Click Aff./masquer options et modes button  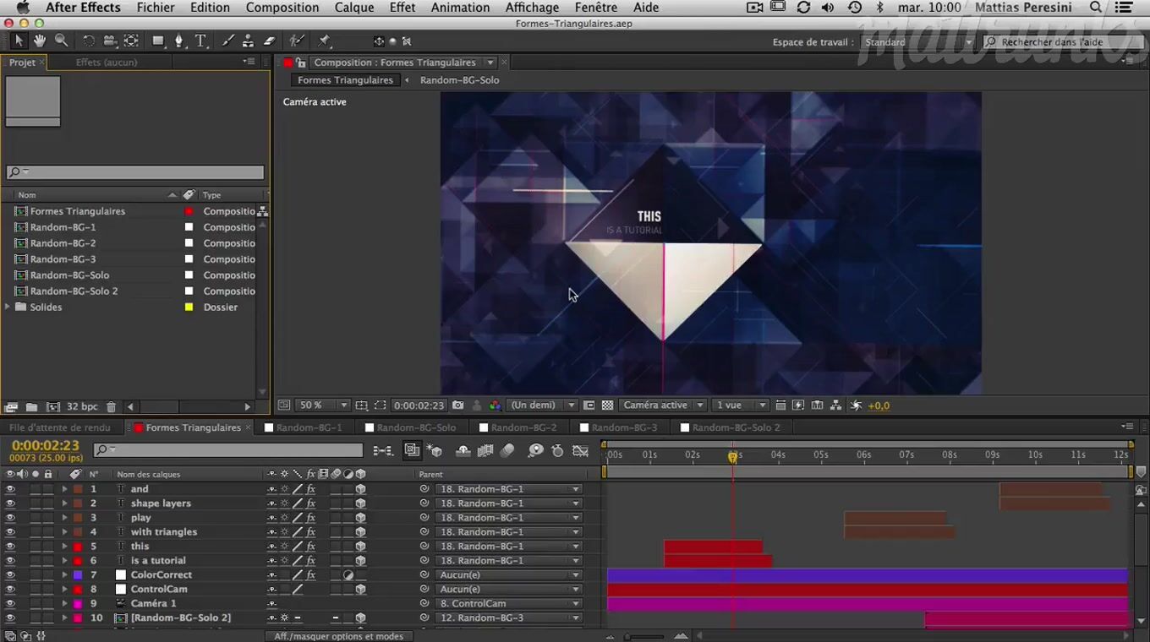pyautogui.click(x=338, y=636)
